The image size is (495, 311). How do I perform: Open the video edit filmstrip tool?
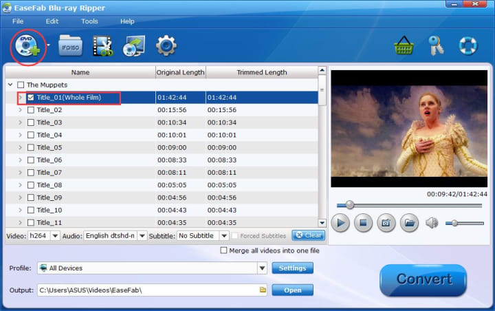click(102, 46)
